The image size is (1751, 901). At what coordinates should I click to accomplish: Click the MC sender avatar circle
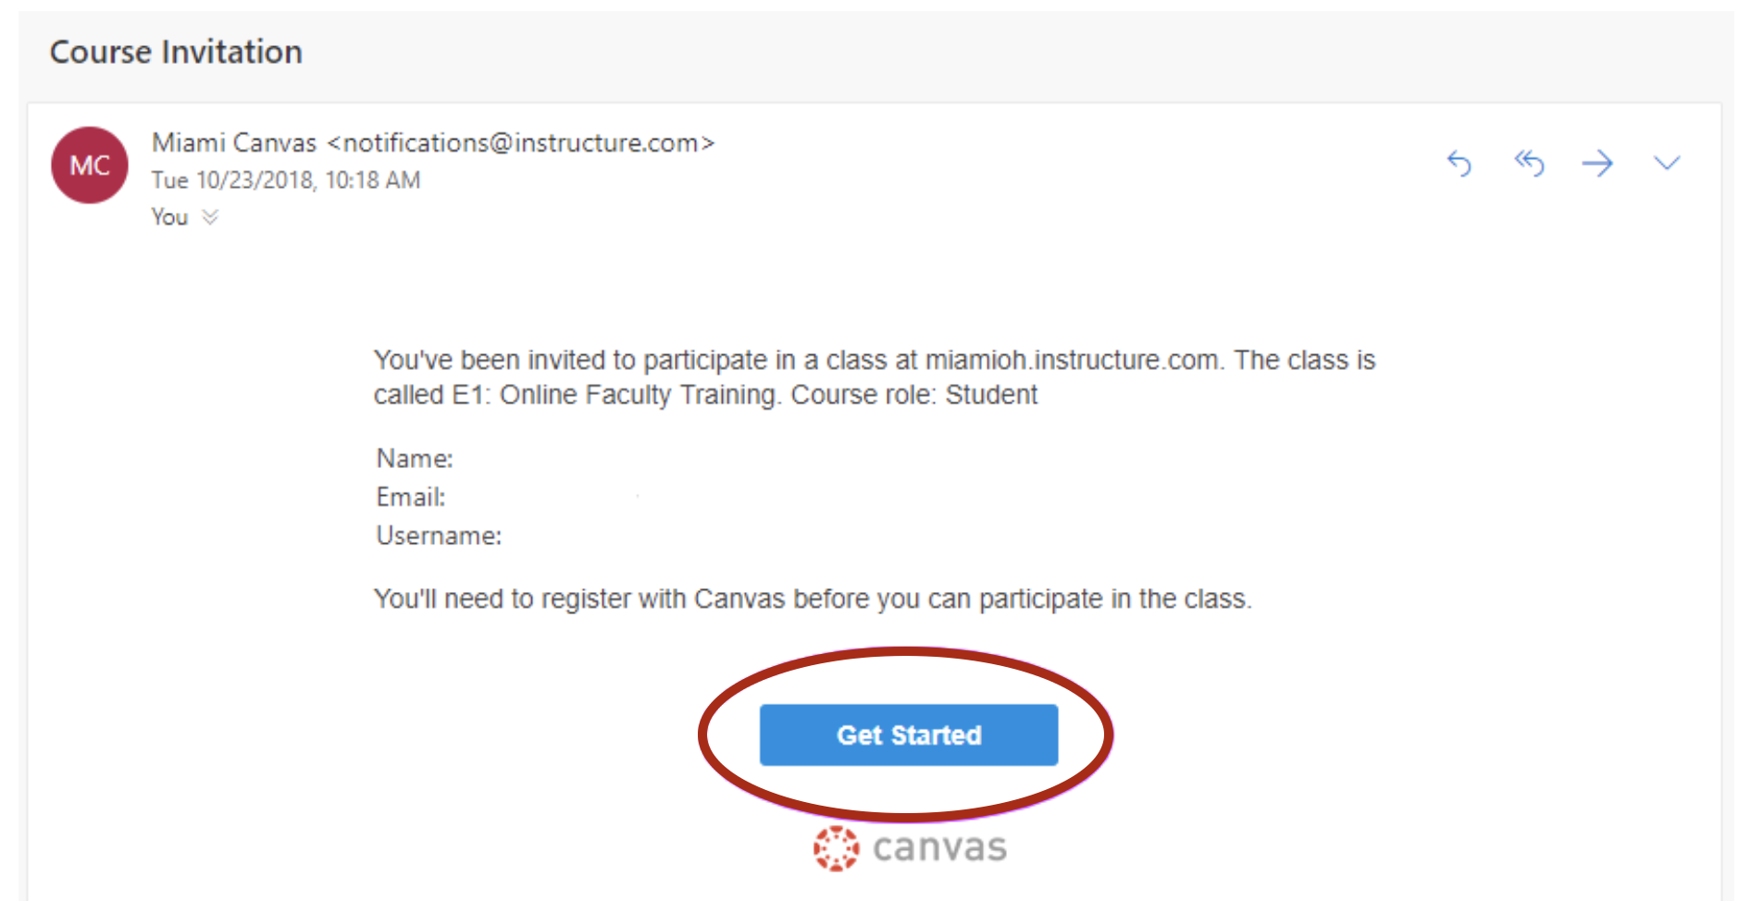click(90, 166)
